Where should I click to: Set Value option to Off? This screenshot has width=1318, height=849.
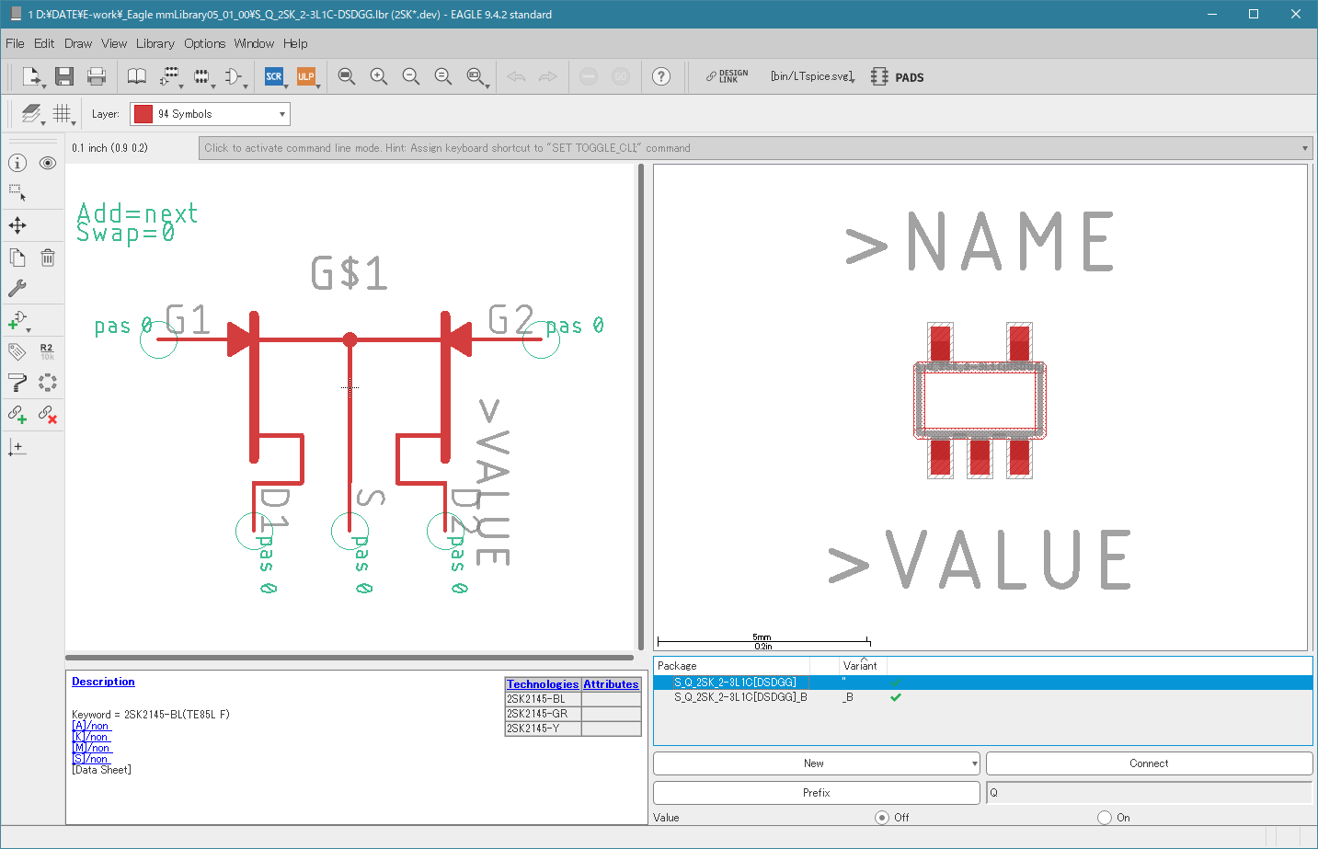[x=882, y=818]
